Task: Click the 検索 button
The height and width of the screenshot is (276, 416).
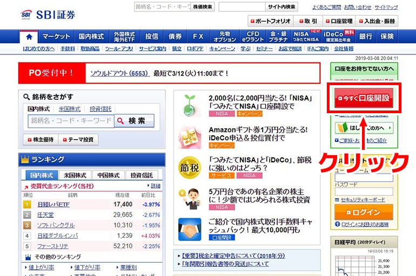Action: 134,121
